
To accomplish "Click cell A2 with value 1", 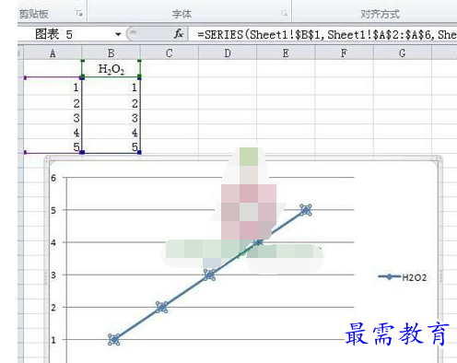I will pyautogui.click(x=53, y=87).
